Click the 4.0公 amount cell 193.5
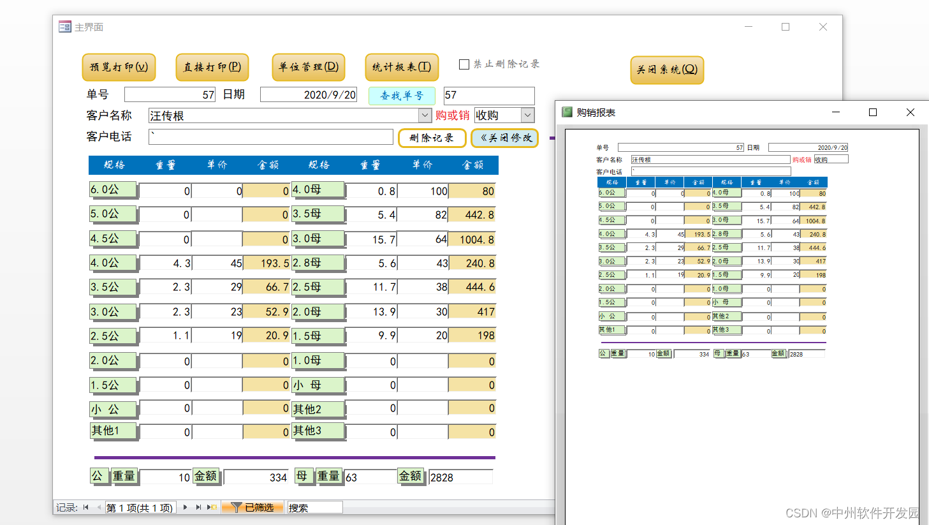The width and height of the screenshot is (929, 525). click(x=267, y=263)
